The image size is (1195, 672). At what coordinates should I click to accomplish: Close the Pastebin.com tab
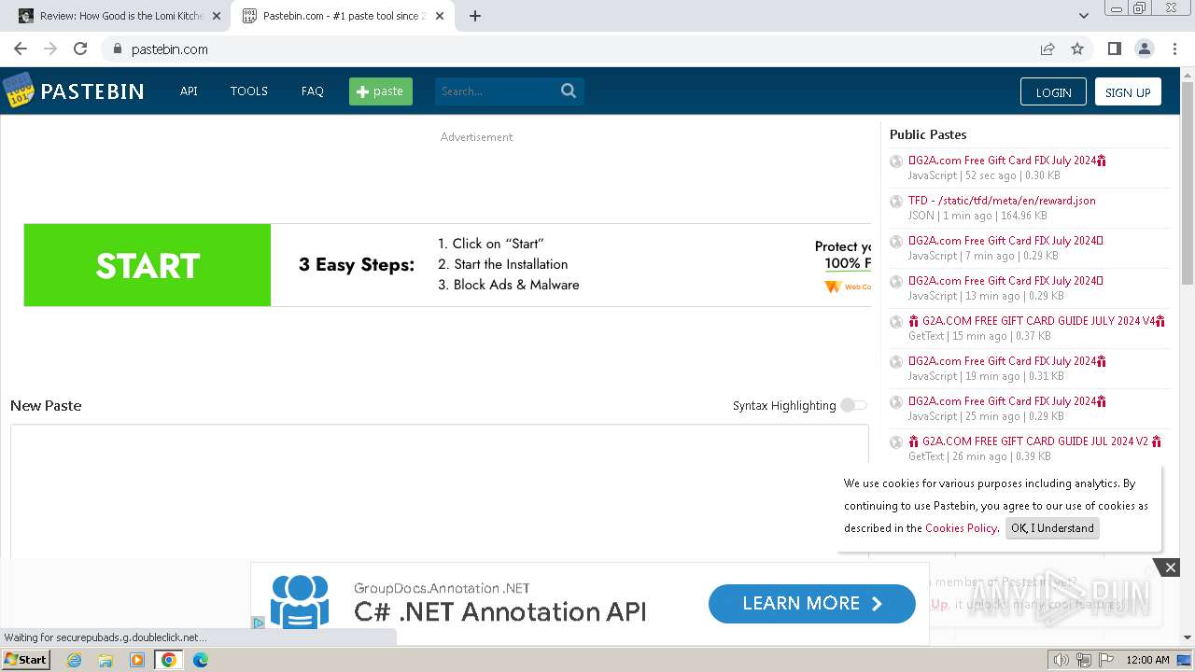coord(440,16)
